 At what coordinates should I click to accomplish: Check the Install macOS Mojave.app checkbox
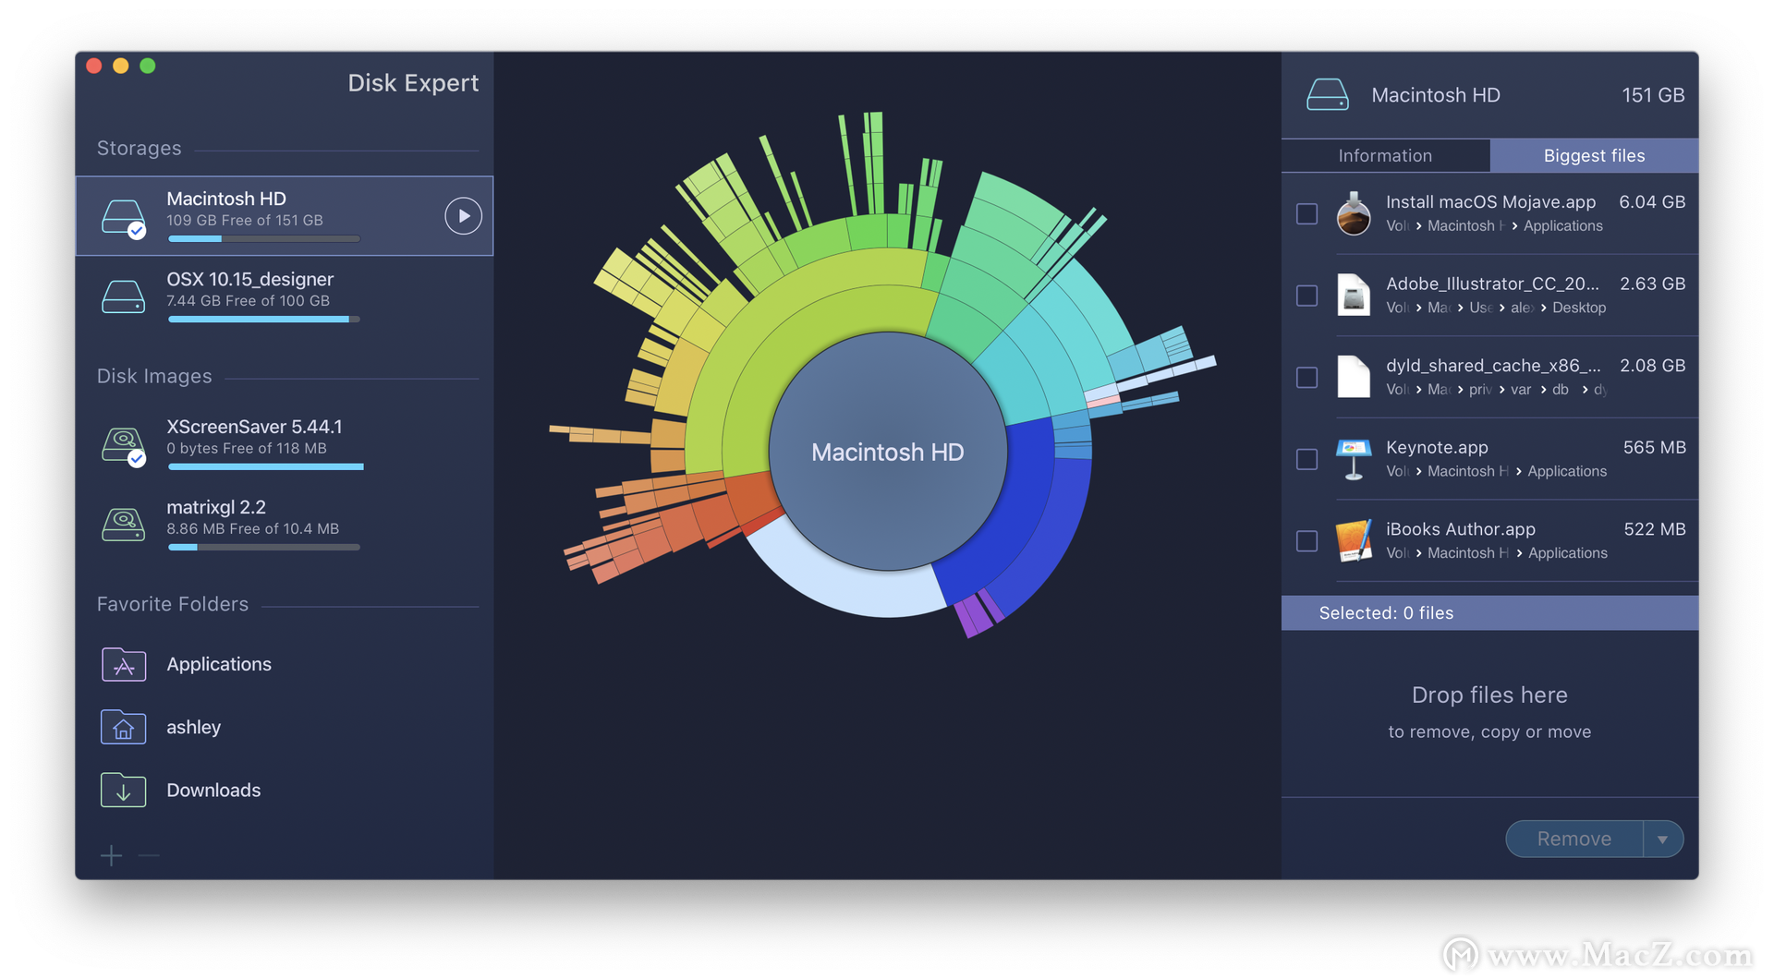[x=1306, y=214]
